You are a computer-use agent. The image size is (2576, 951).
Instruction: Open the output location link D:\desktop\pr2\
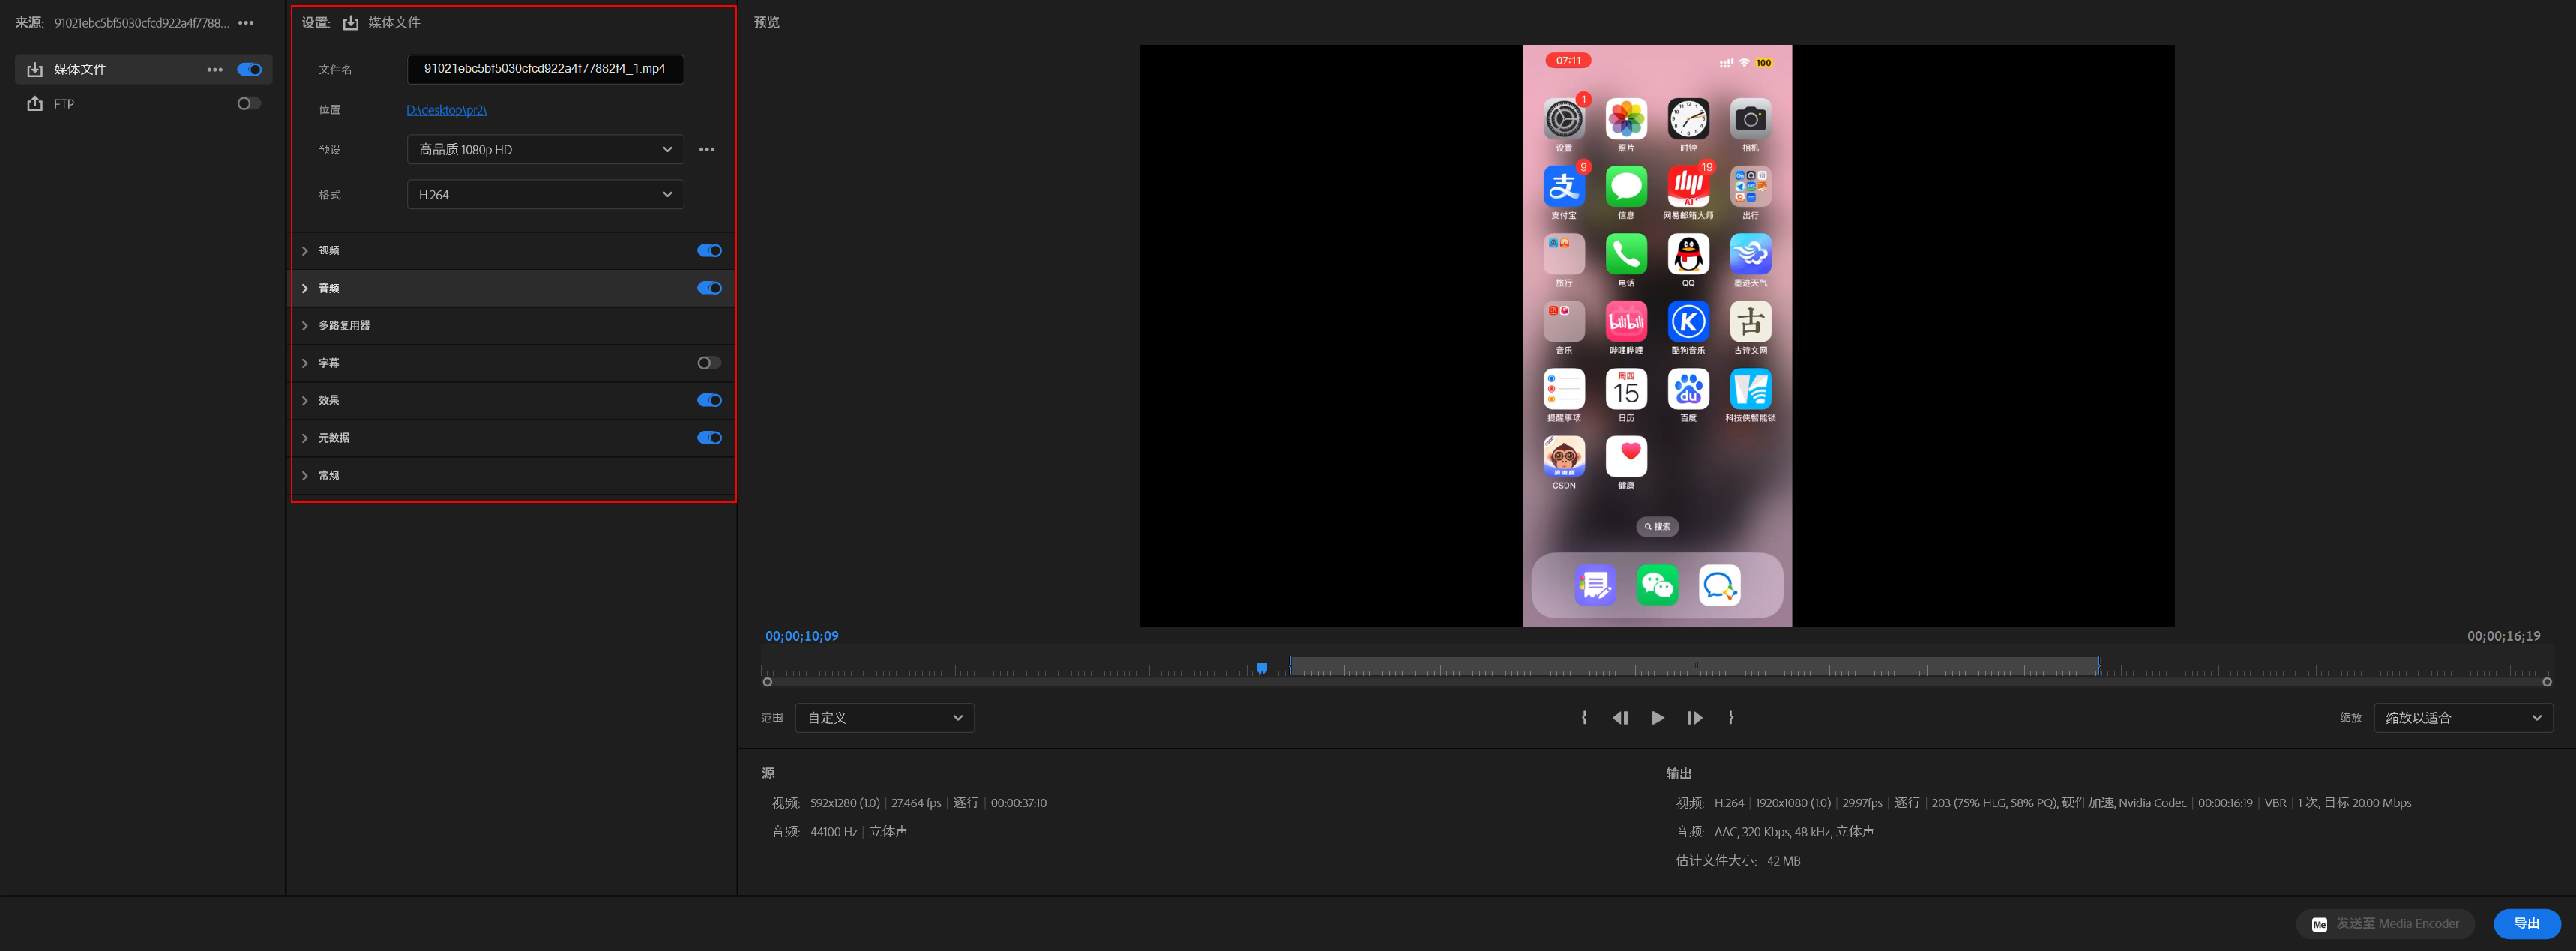pos(446,110)
